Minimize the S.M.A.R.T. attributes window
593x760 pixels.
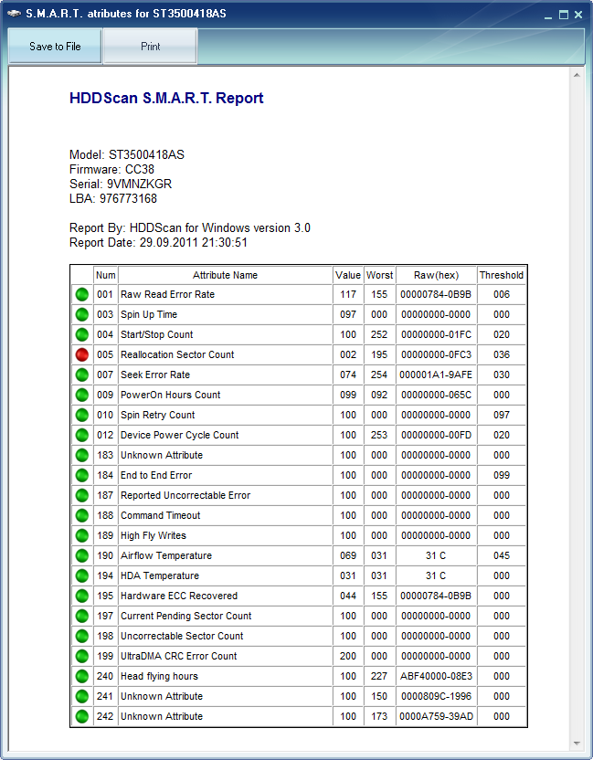tap(548, 16)
